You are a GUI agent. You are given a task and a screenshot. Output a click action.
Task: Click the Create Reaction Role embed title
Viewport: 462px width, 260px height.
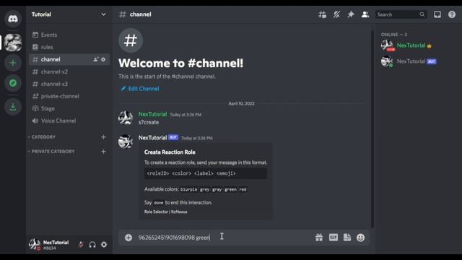170,152
